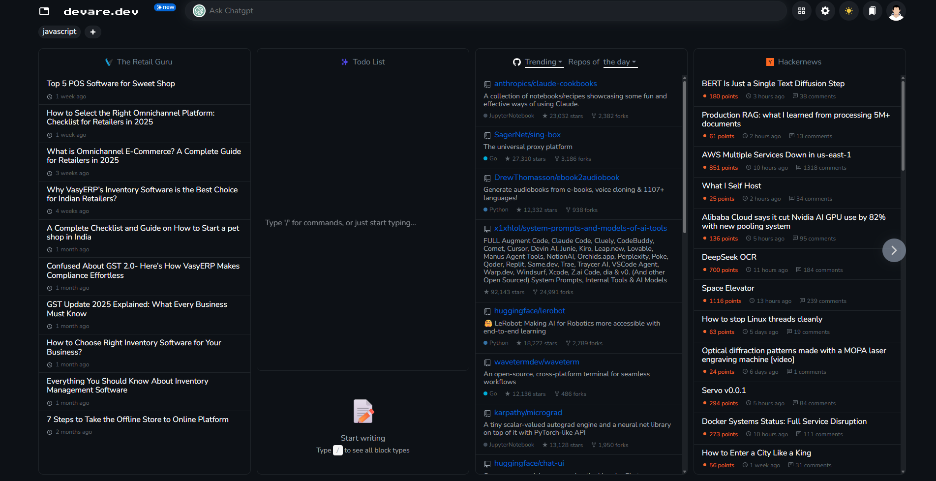Open bookmarks icon in header
The height and width of the screenshot is (481, 936).
pos(873,11)
